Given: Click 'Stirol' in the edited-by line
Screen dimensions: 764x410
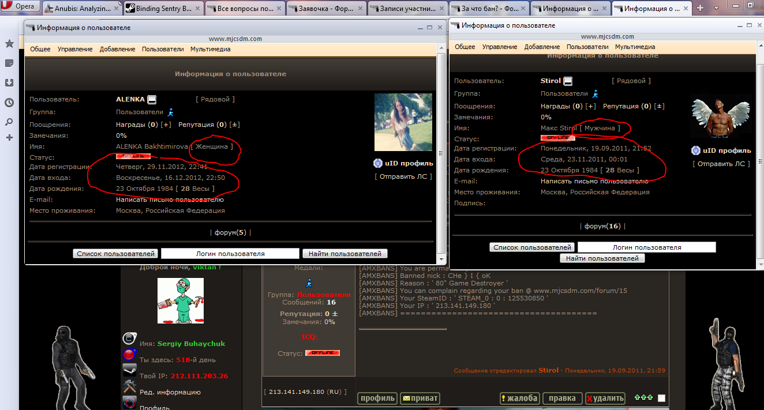Looking at the screenshot, I should [549, 371].
